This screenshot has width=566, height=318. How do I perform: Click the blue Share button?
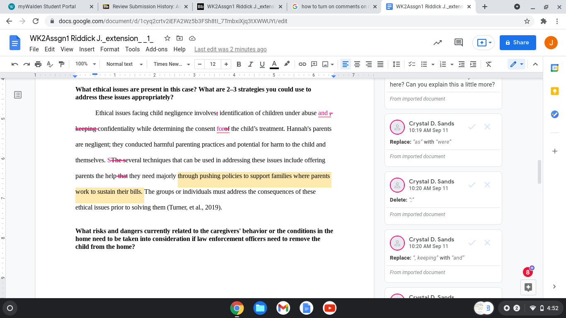[518, 42]
